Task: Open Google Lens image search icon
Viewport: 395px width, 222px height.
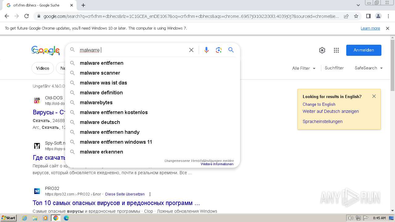Action: (x=219, y=50)
